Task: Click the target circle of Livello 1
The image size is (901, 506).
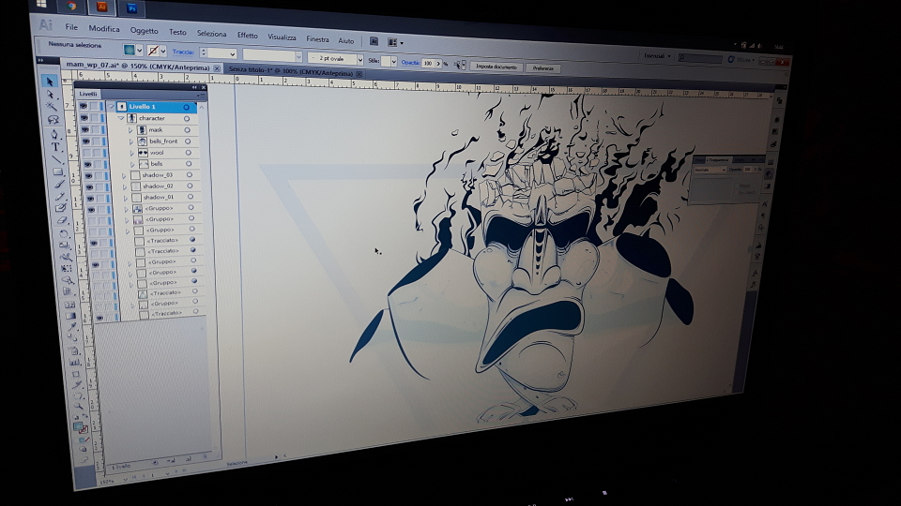Action: [x=186, y=107]
